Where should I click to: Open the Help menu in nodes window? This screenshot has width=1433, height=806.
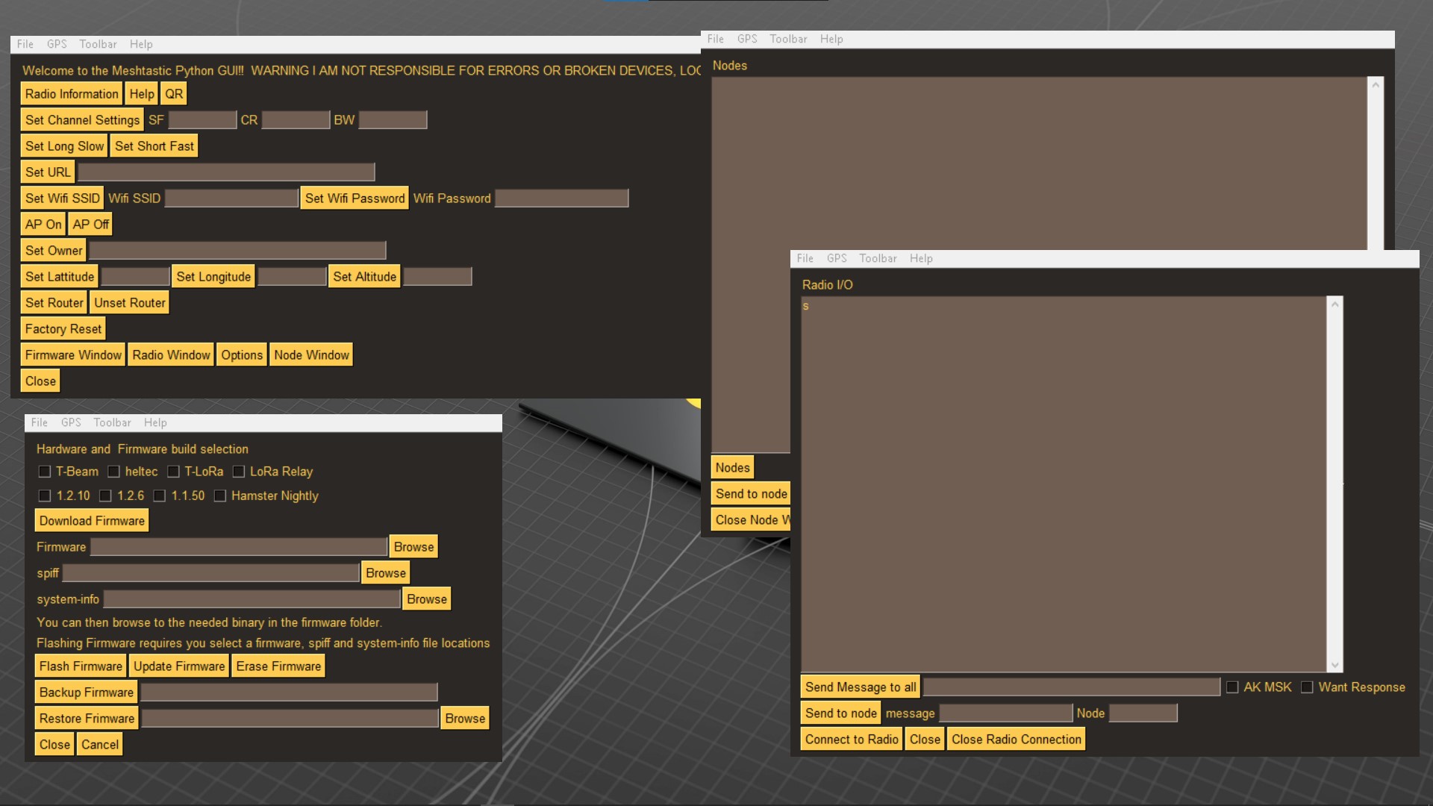click(831, 39)
